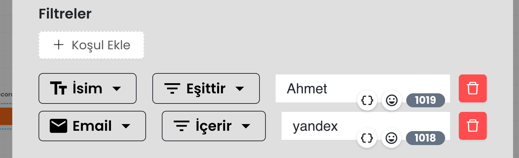Delete the İsim filter with trash icon
519x158 pixels.
pyautogui.click(x=472, y=88)
